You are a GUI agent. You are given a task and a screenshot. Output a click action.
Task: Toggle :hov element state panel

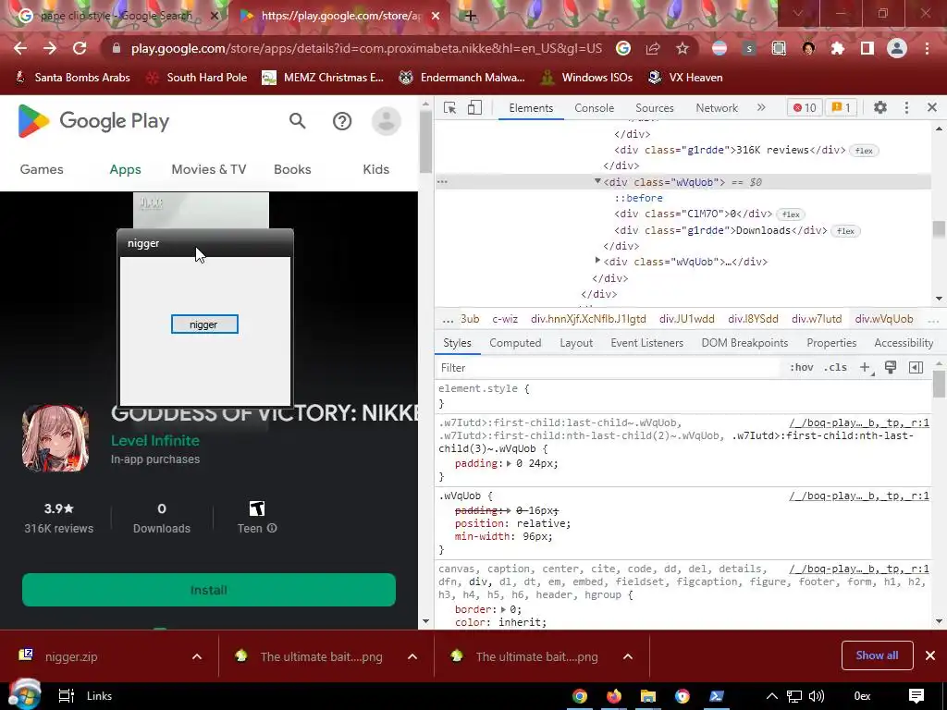coord(802,367)
